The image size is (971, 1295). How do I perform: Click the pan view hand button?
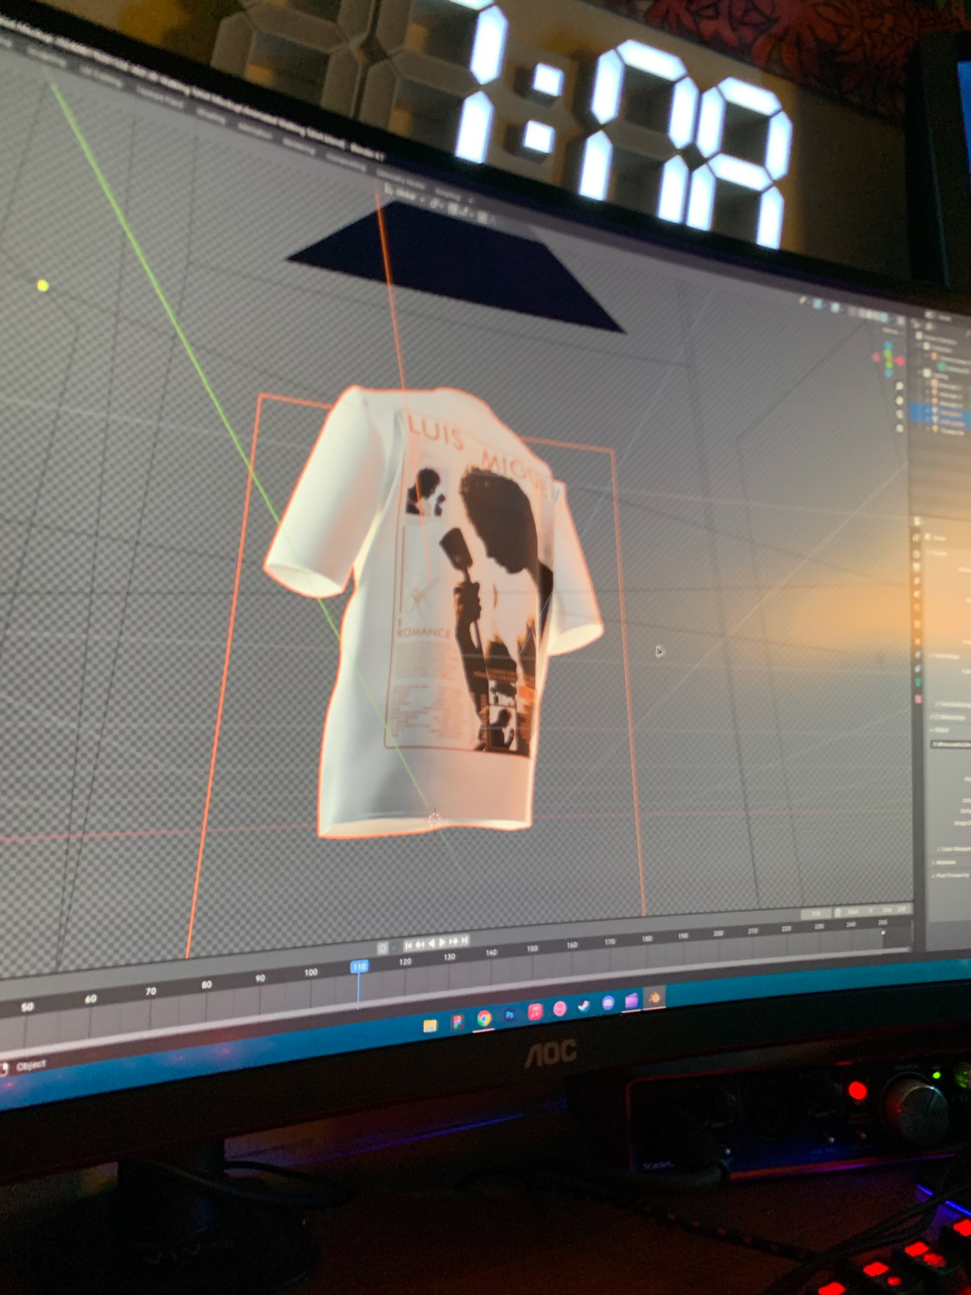[x=900, y=400]
